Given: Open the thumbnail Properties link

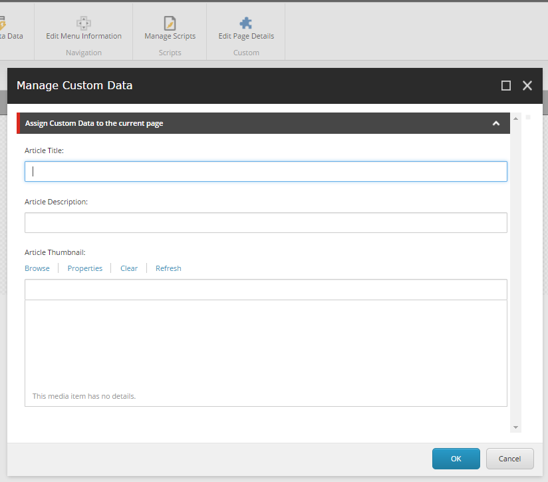Looking at the screenshot, I should (x=85, y=268).
